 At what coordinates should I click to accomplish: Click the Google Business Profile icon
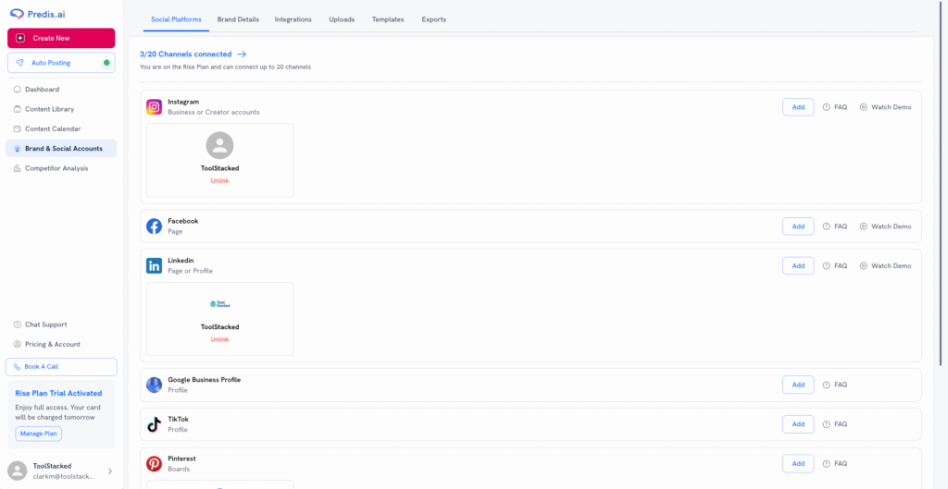tap(154, 385)
